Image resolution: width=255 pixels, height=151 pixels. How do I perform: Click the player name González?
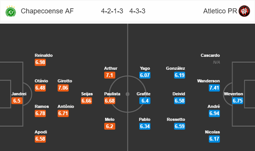pyautogui.click(x=176, y=68)
